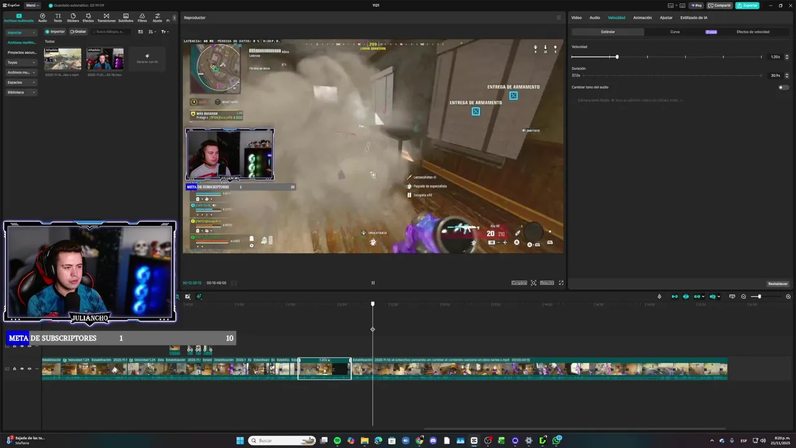Open the Texto tool
The width and height of the screenshot is (796, 448).
click(58, 17)
